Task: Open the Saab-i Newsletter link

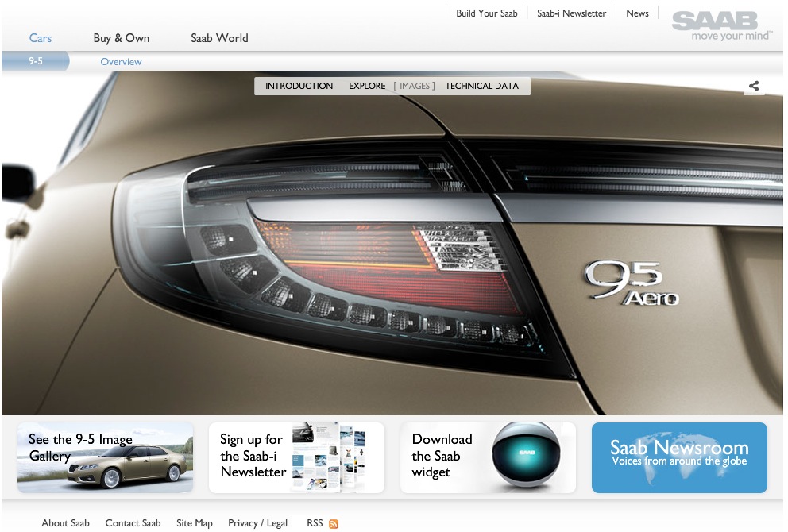Action: pyautogui.click(x=571, y=13)
